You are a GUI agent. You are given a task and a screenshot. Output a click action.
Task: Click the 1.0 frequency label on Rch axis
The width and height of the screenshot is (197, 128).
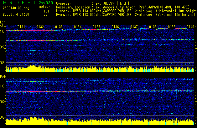3,86
